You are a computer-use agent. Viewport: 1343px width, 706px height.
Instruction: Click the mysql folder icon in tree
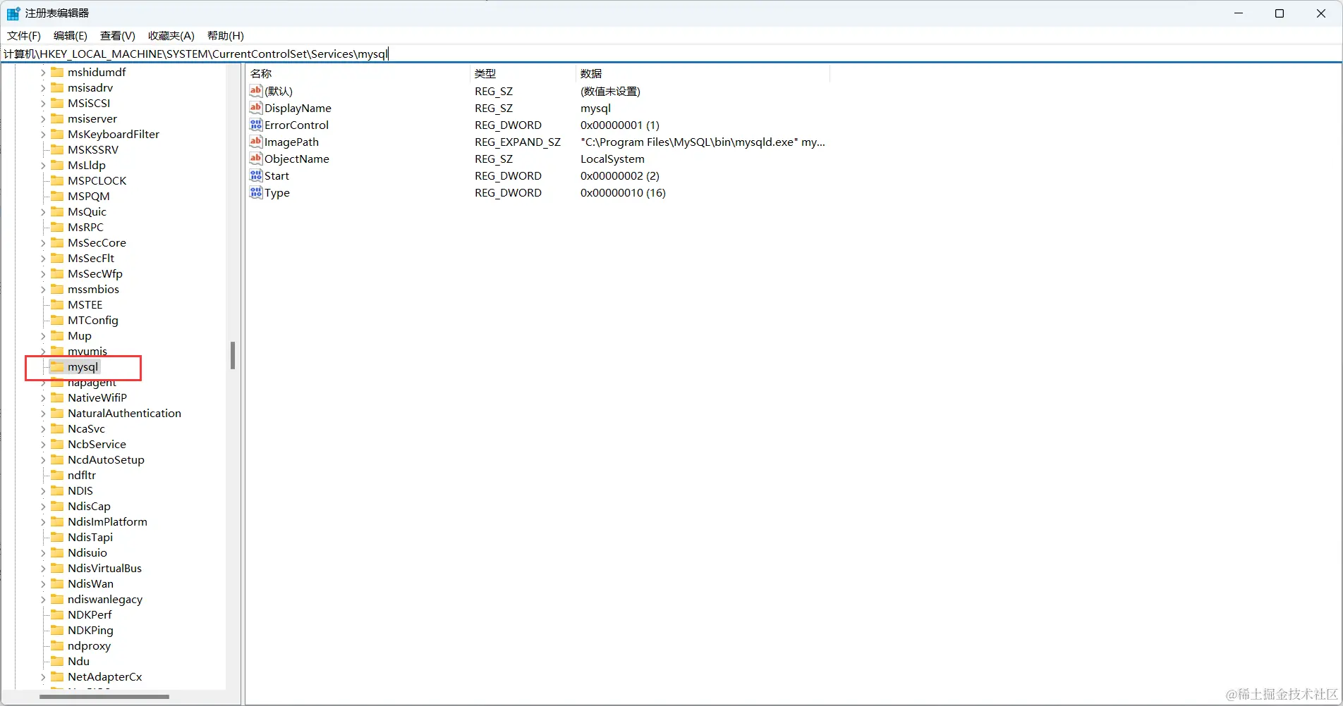(57, 366)
